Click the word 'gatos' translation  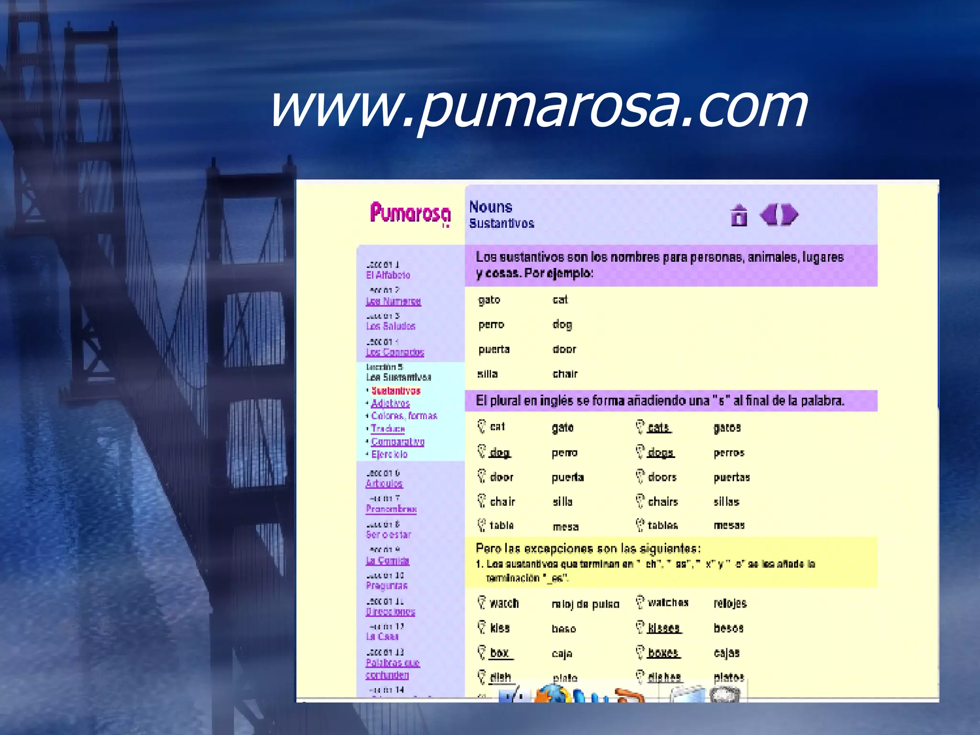pyautogui.click(x=727, y=427)
